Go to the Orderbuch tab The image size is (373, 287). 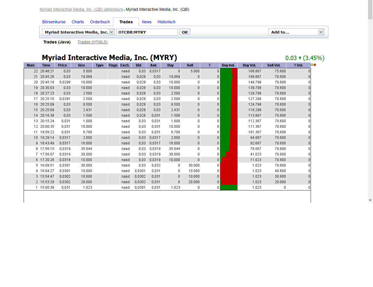100,22
